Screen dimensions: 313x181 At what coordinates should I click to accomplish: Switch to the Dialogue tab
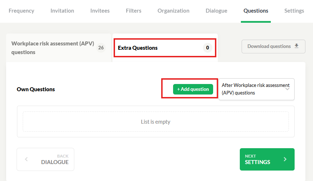(216, 11)
